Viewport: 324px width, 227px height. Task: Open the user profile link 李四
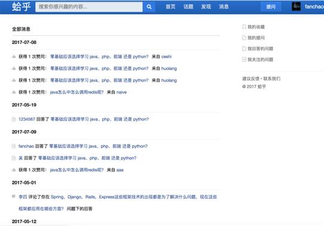23,197
